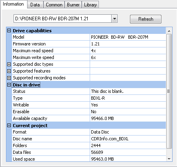
Task: Click the scrollbar down arrow
Action: click(169, 159)
